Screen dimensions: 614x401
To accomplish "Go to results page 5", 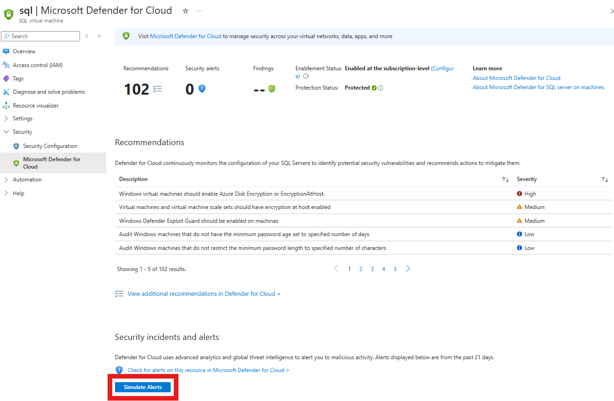I will (x=395, y=269).
